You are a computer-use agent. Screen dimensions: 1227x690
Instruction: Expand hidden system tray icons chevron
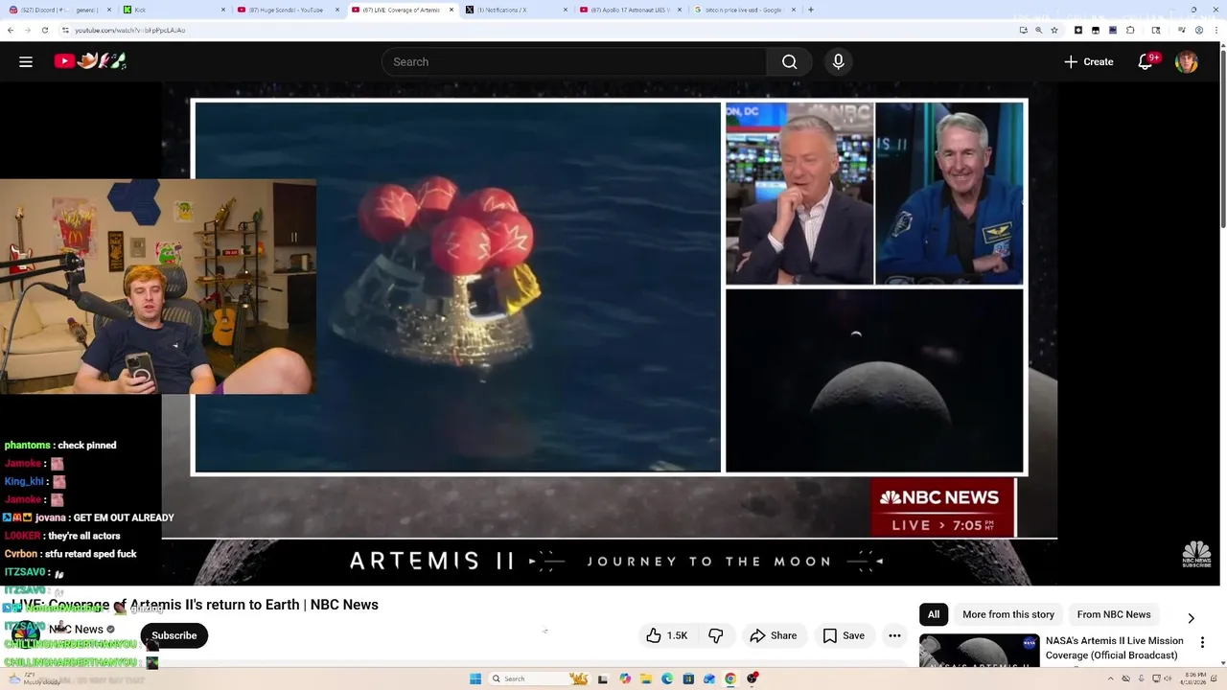point(1111,678)
